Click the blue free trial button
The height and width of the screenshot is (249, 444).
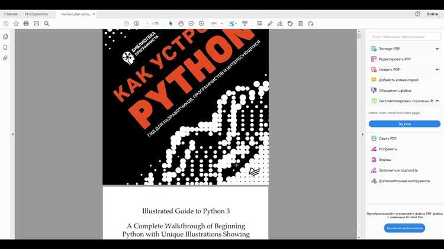404,228
